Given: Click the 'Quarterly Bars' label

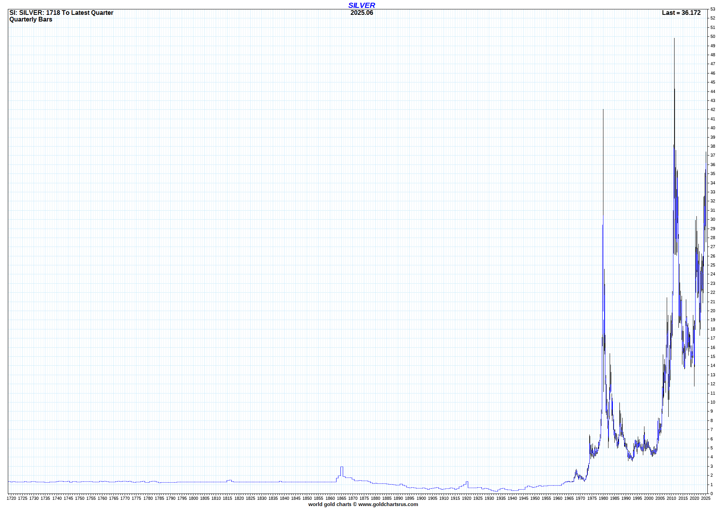Looking at the screenshot, I should [31, 20].
